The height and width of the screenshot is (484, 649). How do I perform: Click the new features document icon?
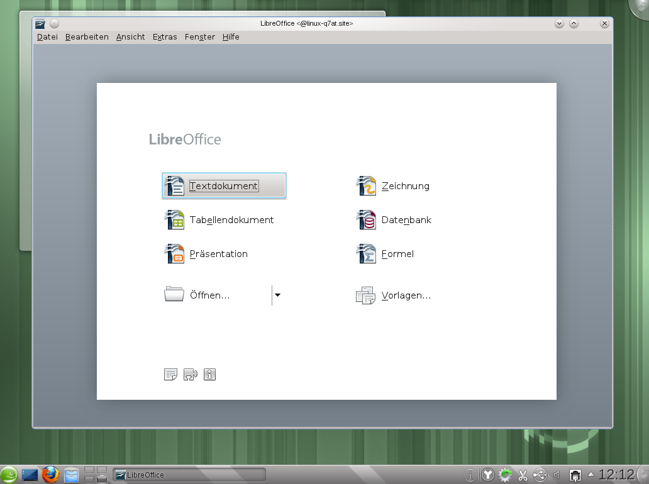[x=170, y=374]
